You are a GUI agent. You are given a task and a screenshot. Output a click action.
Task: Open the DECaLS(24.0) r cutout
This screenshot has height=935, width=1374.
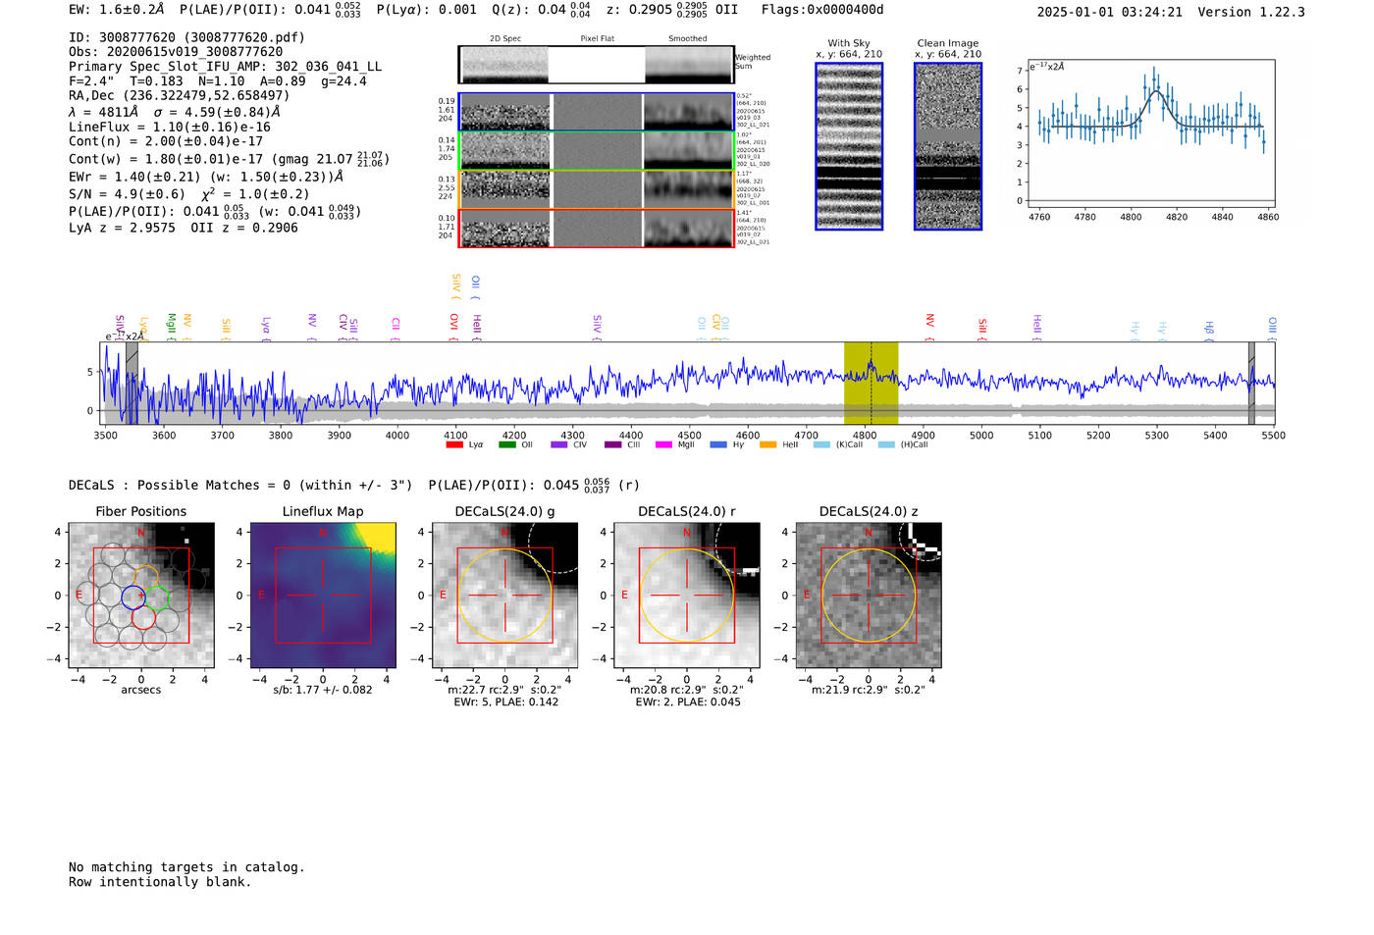pyautogui.click(x=687, y=596)
